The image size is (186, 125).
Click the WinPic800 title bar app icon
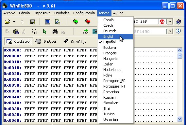coord(5,6)
